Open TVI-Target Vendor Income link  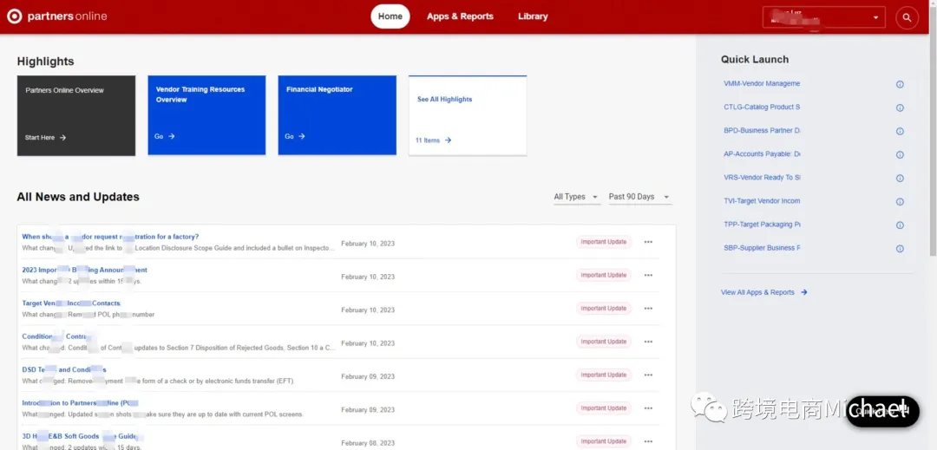[x=762, y=201]
